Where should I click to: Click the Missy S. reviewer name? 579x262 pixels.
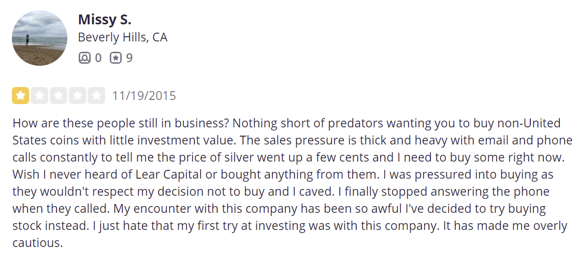coord(105,20)
